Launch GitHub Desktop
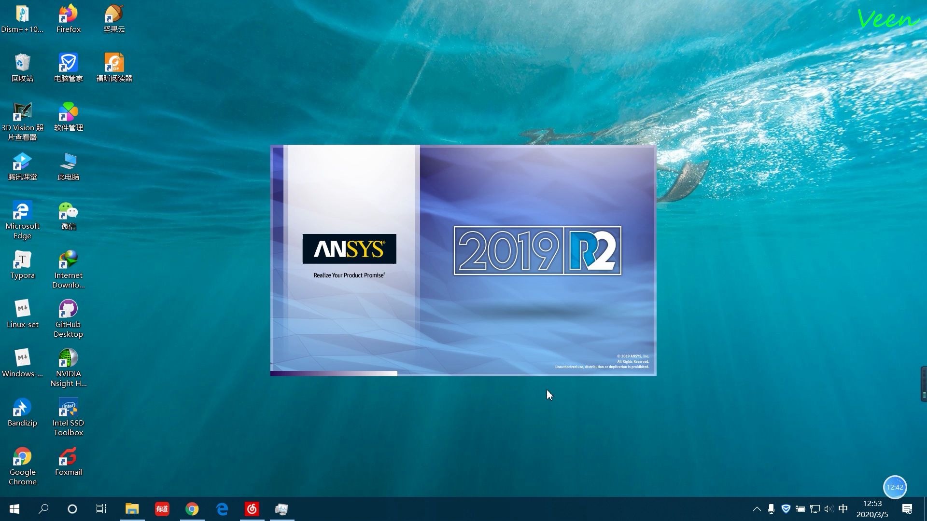Viewport: 927px width, 521px height. (x=68, y=309)
